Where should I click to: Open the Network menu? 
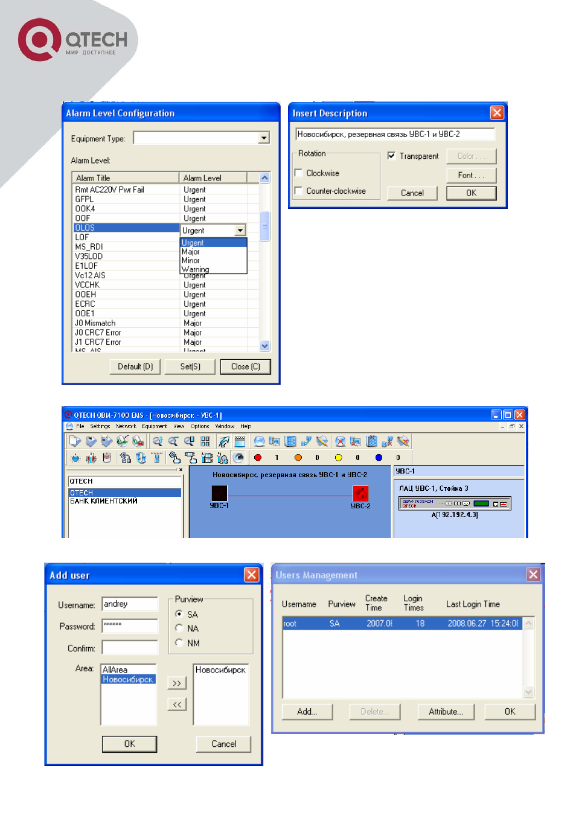126,426
